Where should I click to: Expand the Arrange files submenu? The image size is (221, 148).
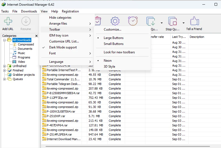[66, 24]
